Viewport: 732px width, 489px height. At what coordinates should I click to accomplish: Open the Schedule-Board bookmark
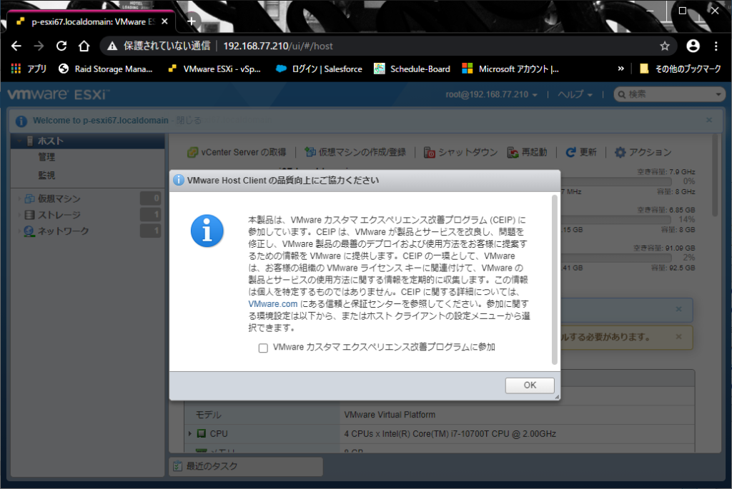(412, 69)
